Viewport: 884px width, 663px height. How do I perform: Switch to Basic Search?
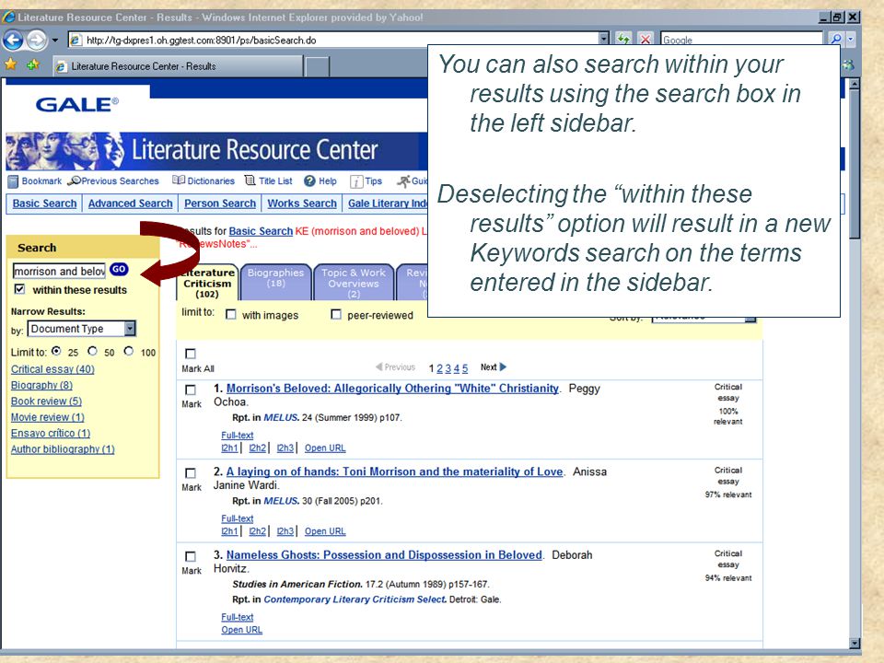pos(44,204)
